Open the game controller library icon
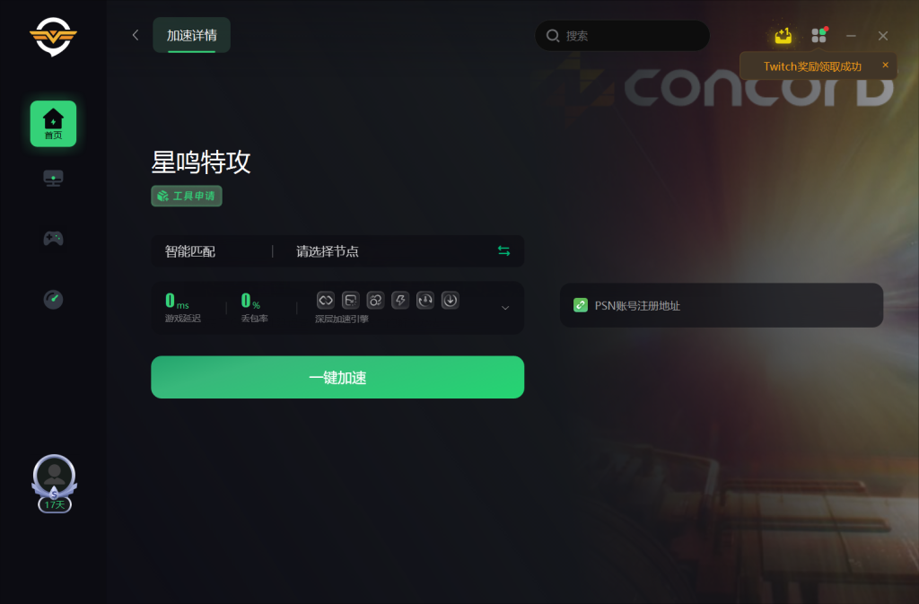919x604 pixels. pos(53,239)
